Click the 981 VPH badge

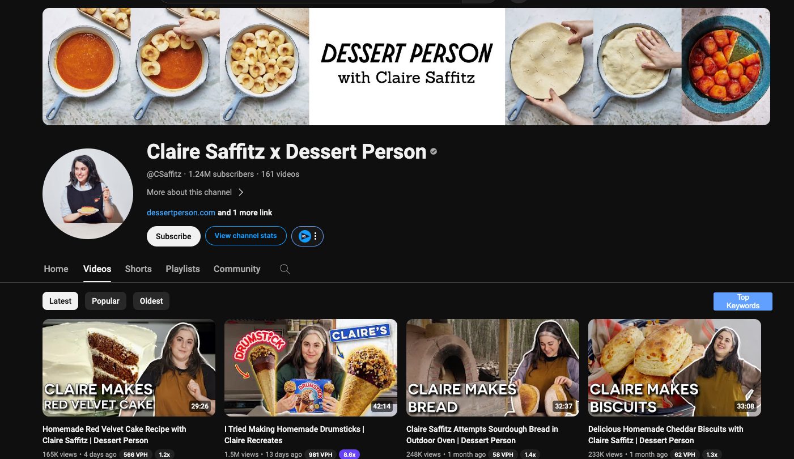pos(321,454)
